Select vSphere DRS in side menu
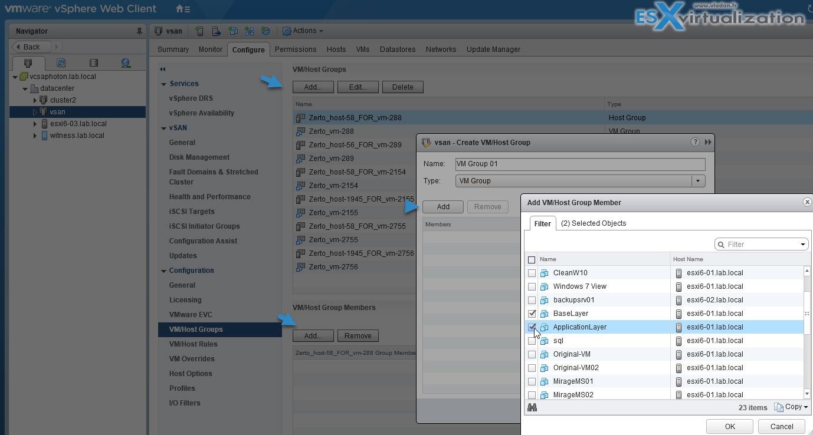Viewport: 813px width, 435px height. [x=191, y=98]
